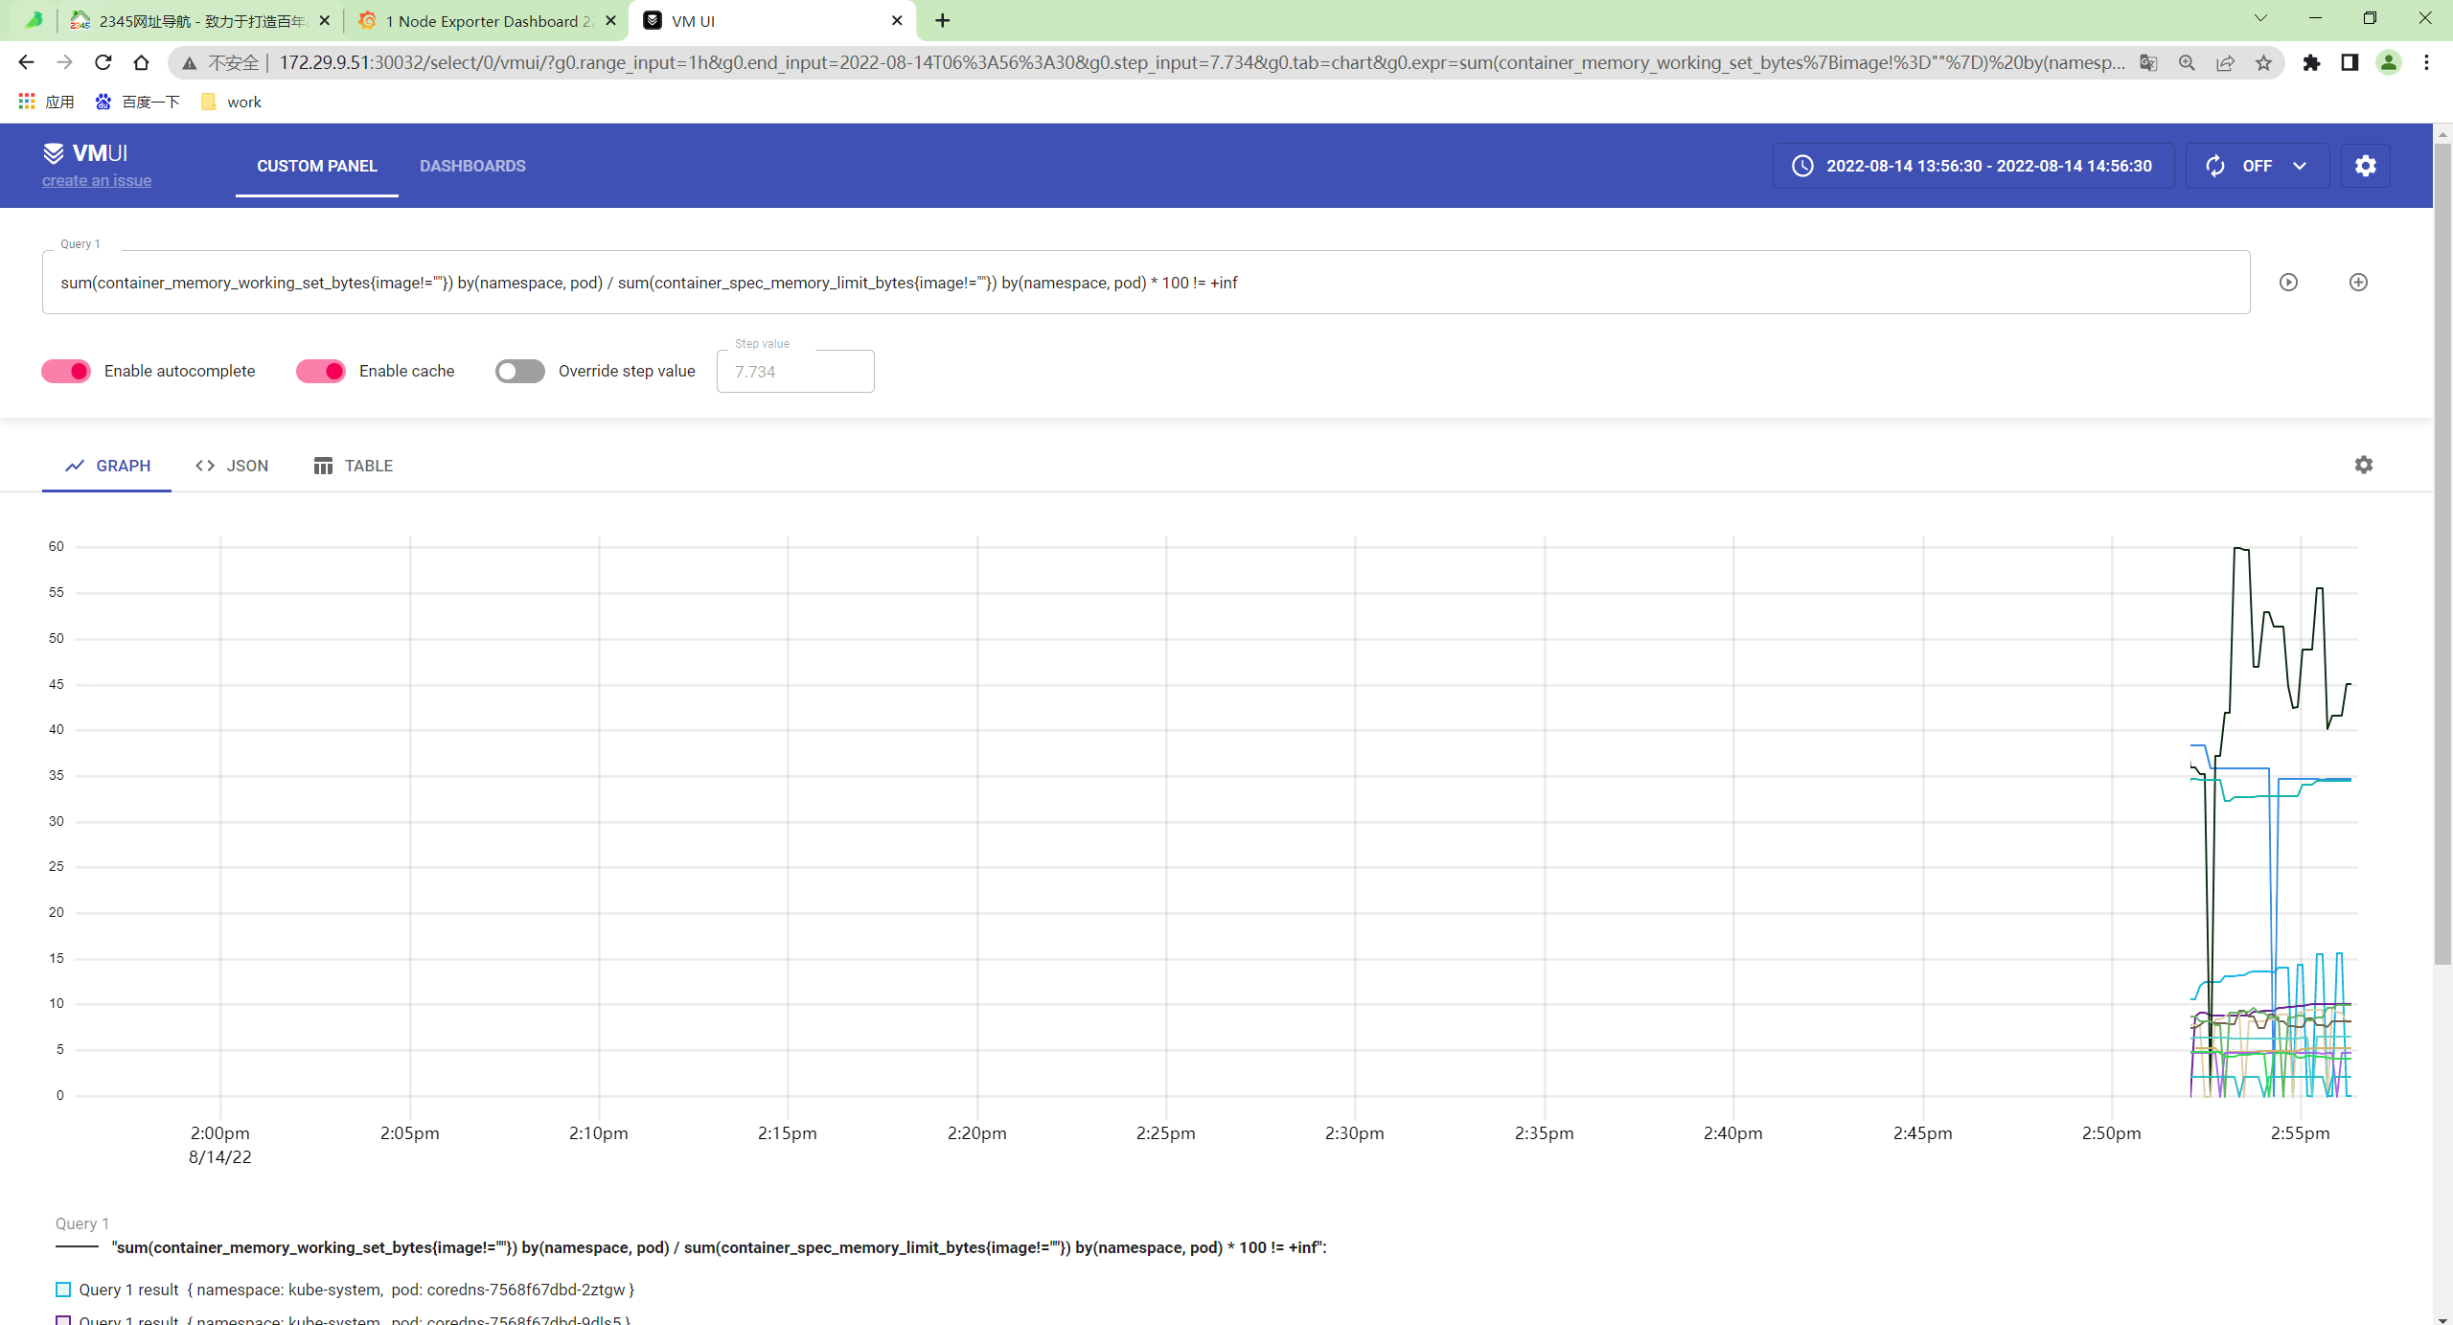This screenshot has width=2453, height=1325.
Task: Click the settings gear icon top-right
Action: coord(2365,165)
